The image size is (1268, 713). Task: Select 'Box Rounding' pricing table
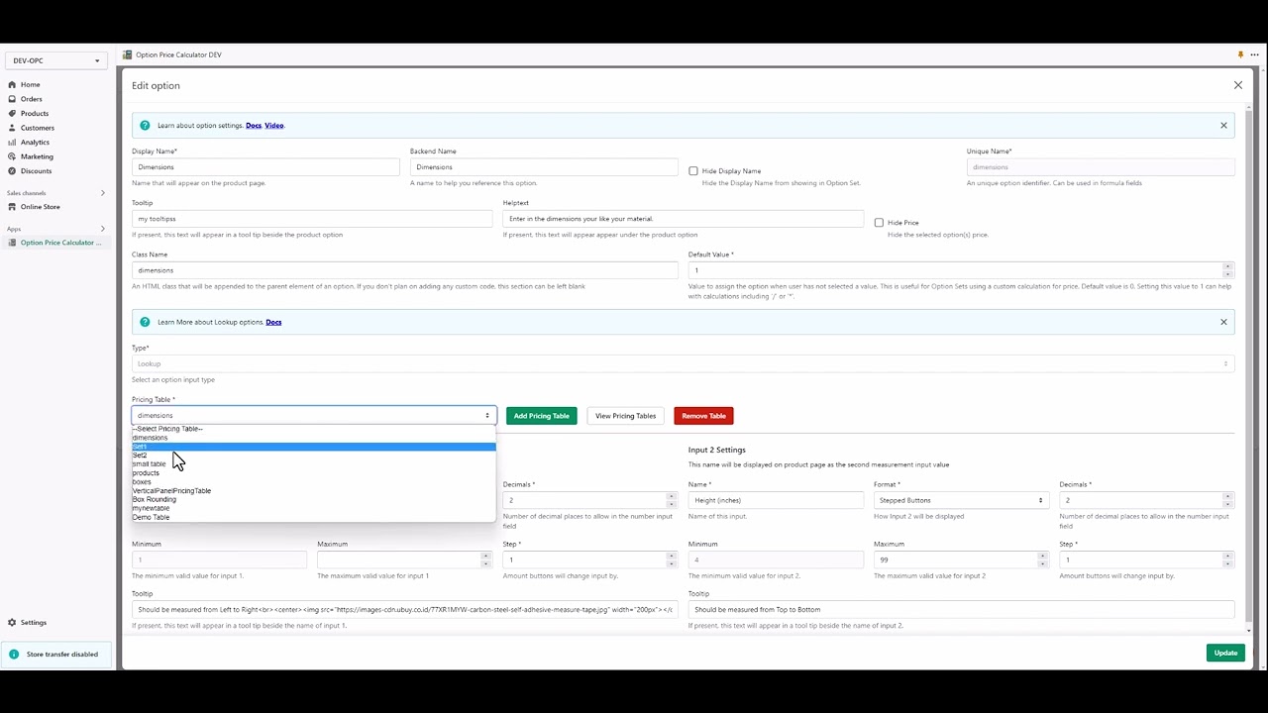313,500
